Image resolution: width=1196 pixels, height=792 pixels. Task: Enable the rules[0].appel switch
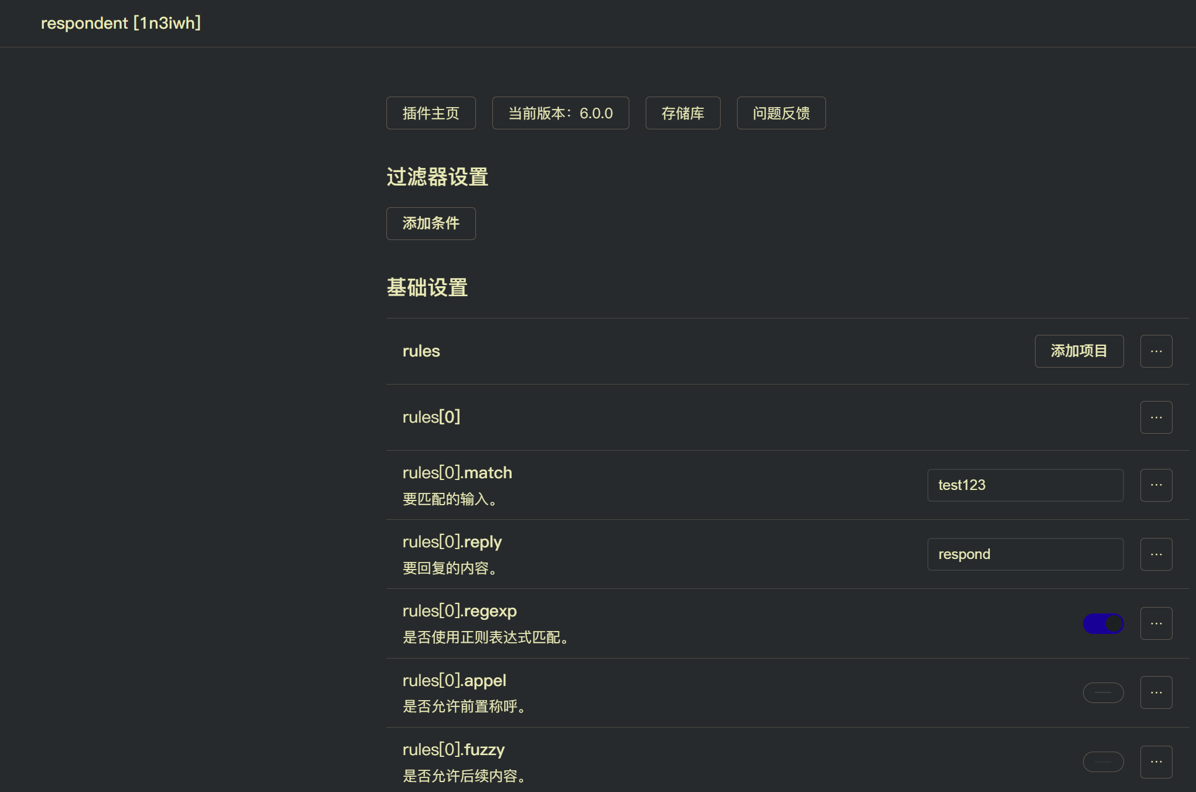[1103, 692]
